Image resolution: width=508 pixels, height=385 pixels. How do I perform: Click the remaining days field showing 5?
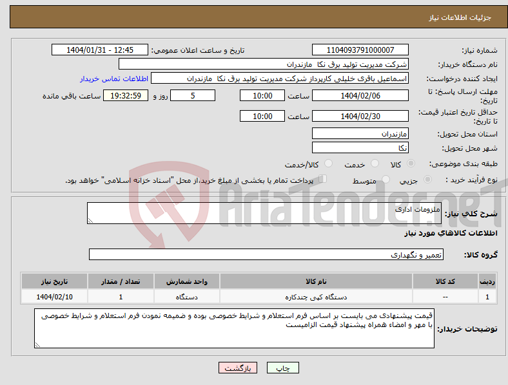[x=193, y=95]
